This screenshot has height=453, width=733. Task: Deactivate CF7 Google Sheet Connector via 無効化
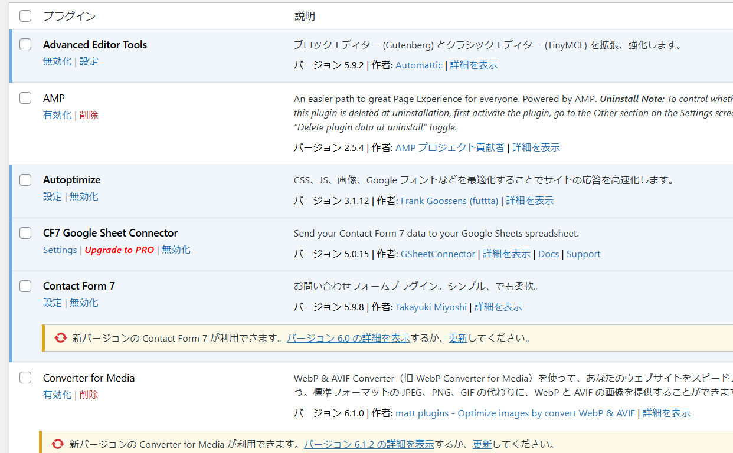(x=176, y=250)
